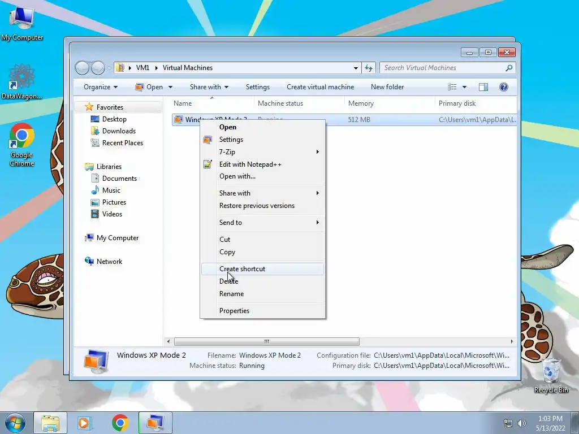Expand the VM1 breadcrumb arrow
Image resolution: width=579 pixels, height=434 pixels.
[157, 68]
